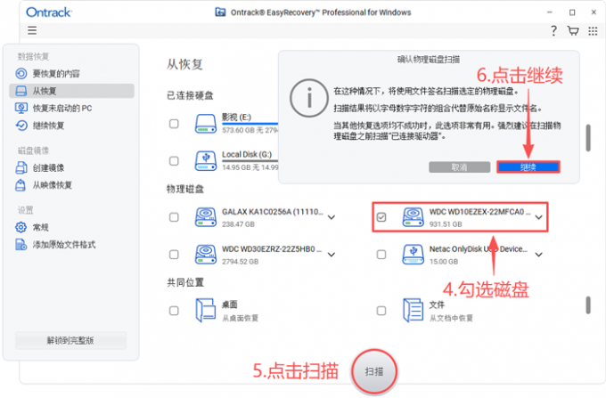Viewport: 606px width, 398px height.
Task: Open the hamburger menu icon
Action: pyautogui.click(x=32, y=30)
